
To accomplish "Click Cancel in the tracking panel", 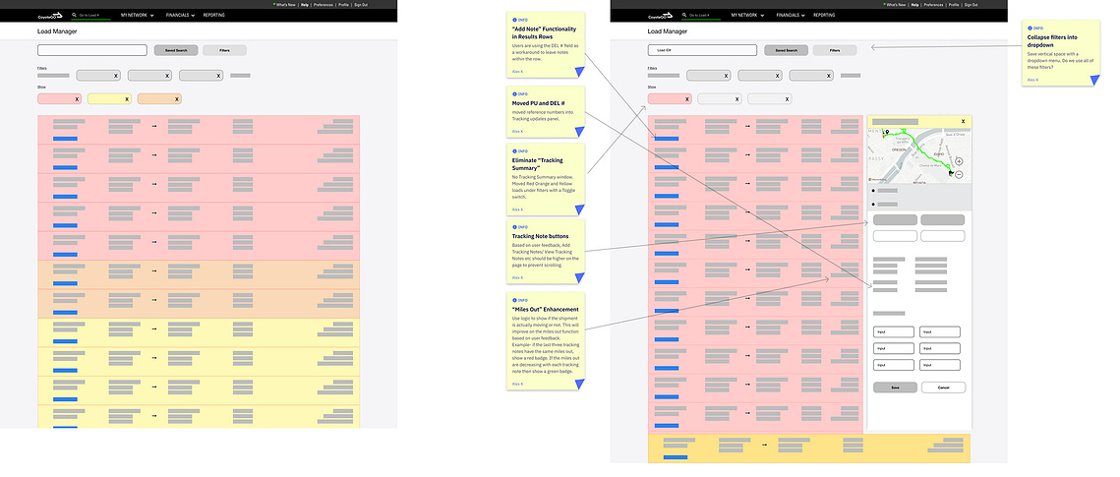I will (943, 388).
